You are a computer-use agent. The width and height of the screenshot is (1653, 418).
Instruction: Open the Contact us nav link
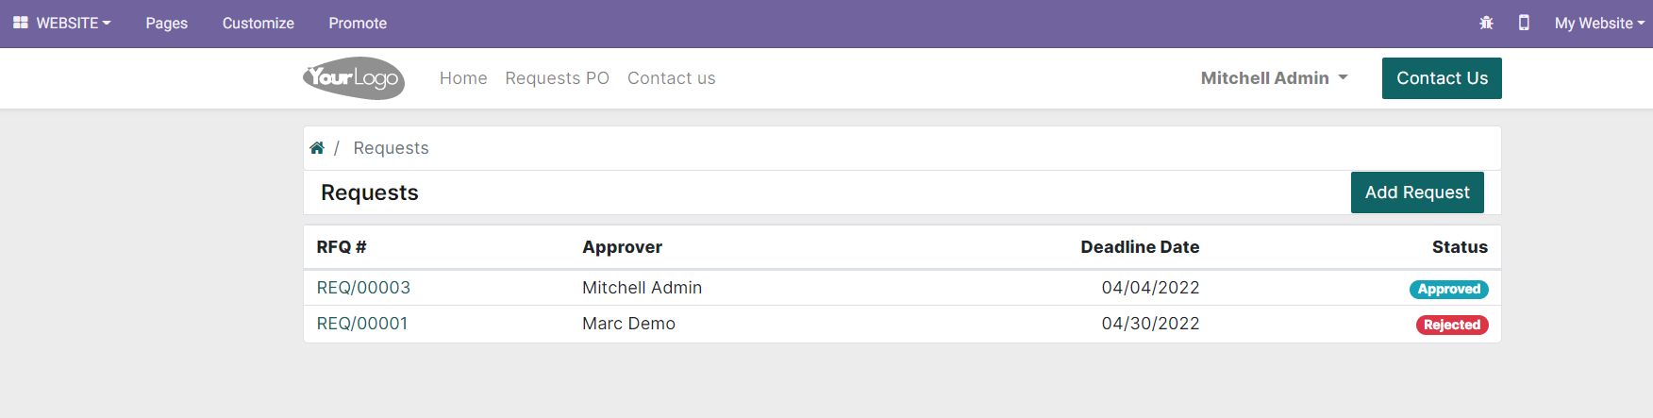coord(671,78)
